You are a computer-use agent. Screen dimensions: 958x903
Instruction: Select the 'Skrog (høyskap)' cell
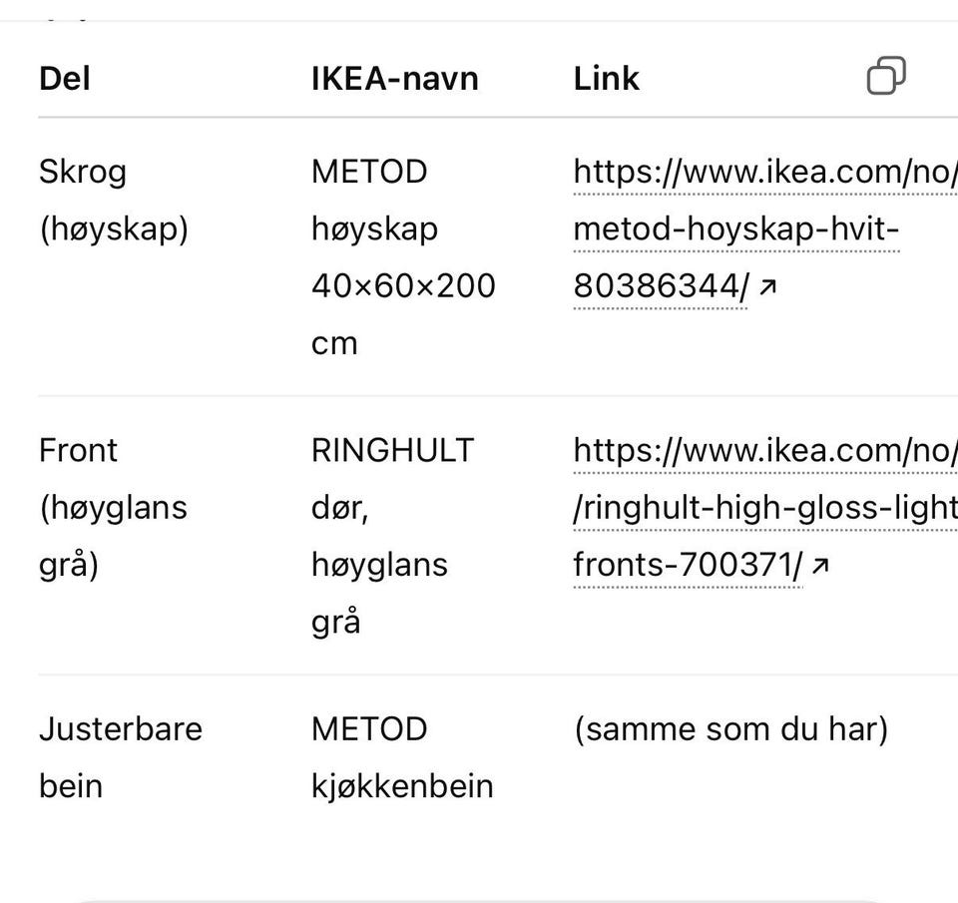click(x=113, y=201)
